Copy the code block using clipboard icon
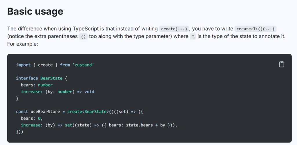 [x=281, y=64]
